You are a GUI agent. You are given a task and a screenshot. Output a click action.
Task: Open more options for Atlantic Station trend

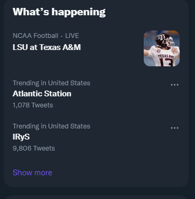(x=174, y=85)
